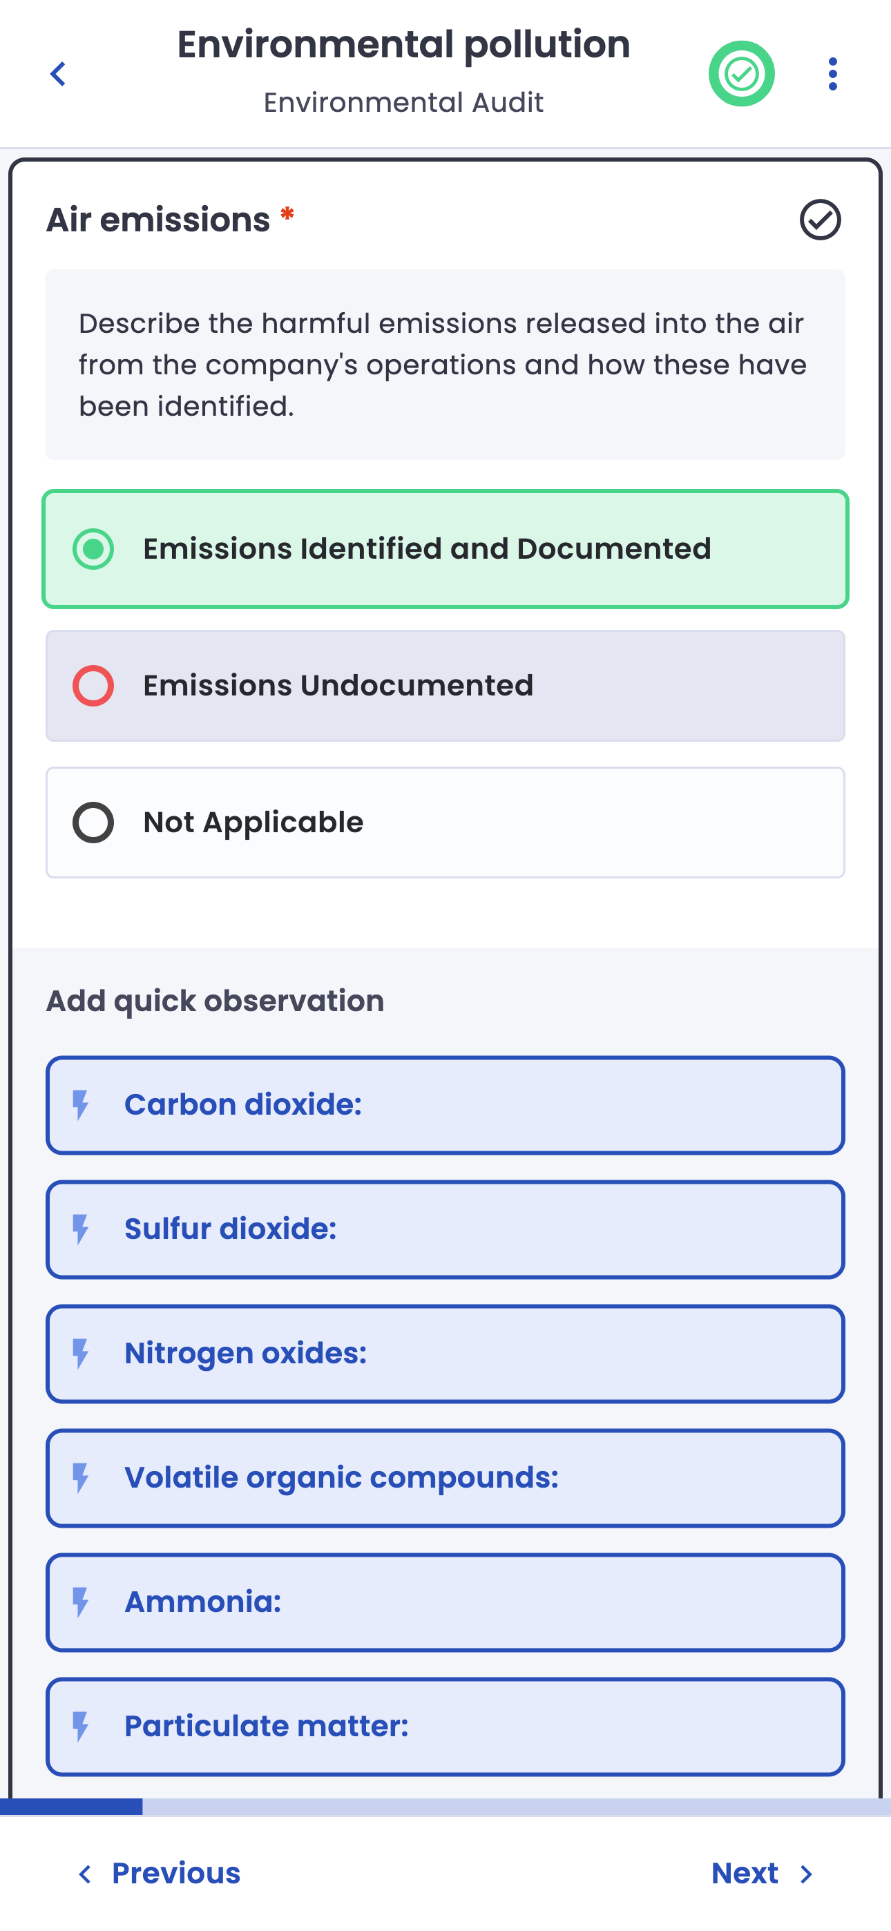Screen dimensions: 891x1931
Task: Tap lightning icon beside Sulfur dioxide
Action: point(80,1229)
